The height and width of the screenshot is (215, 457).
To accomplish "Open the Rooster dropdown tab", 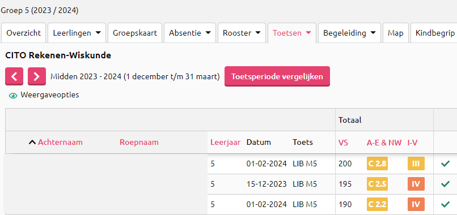I will (x=242, y=33).
